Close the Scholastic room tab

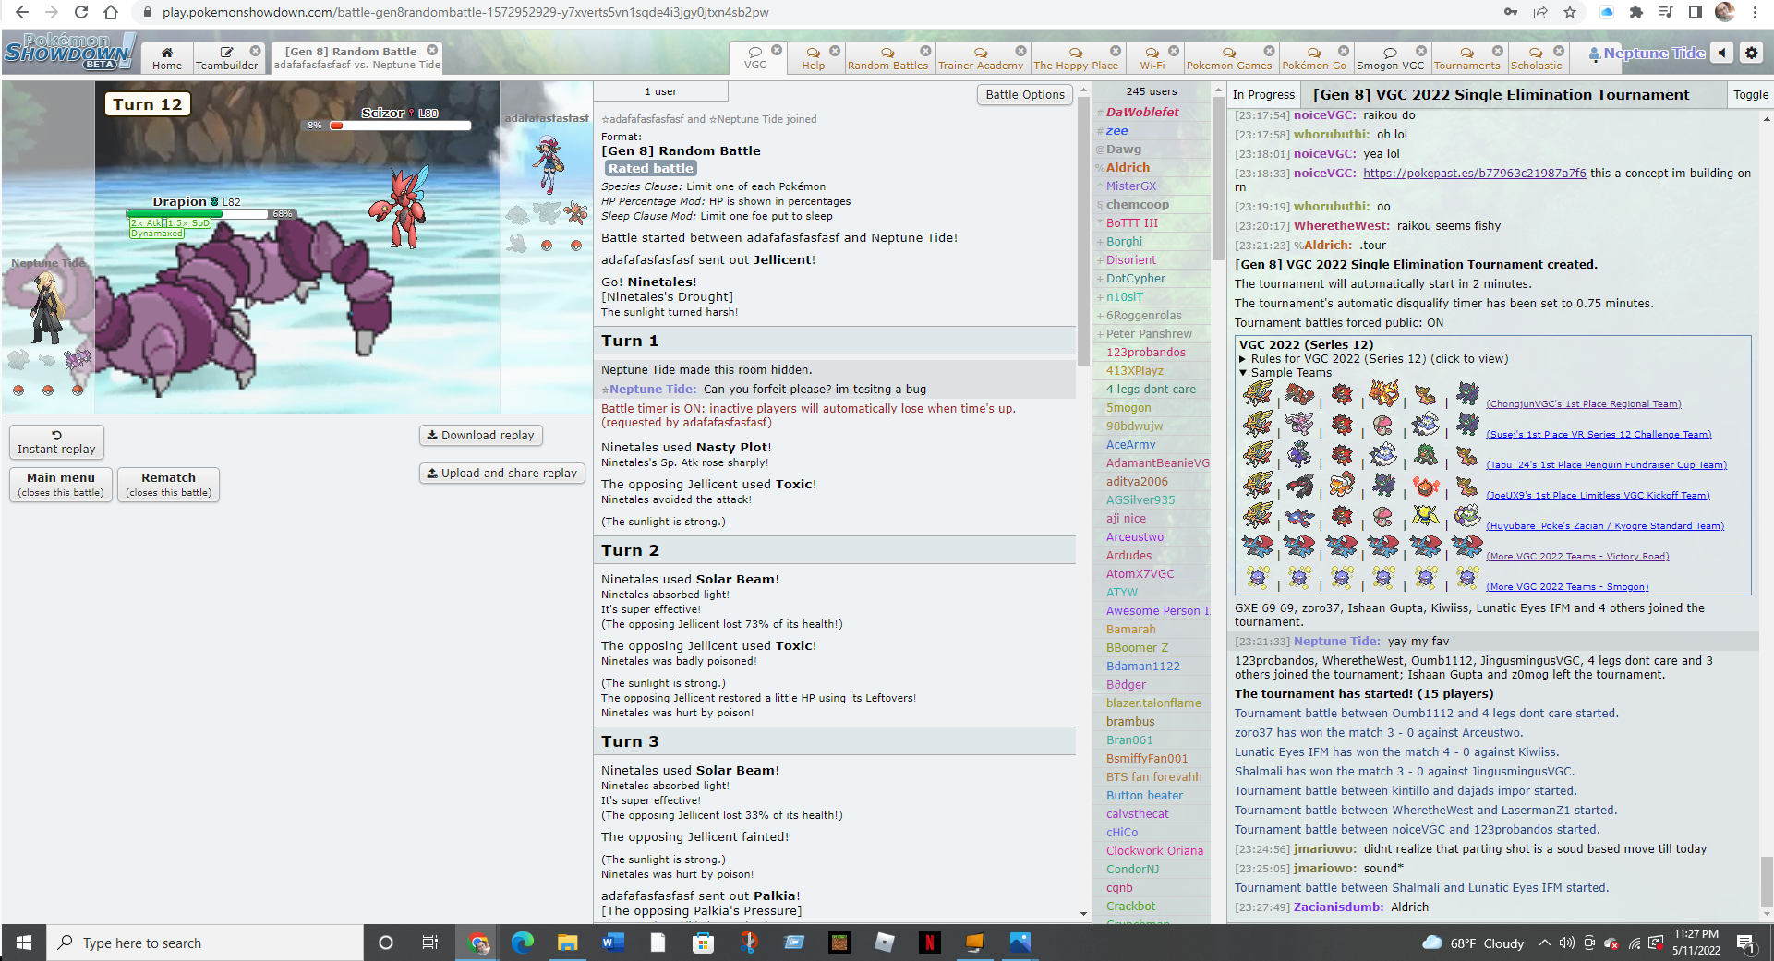(x=1559, y=51)
